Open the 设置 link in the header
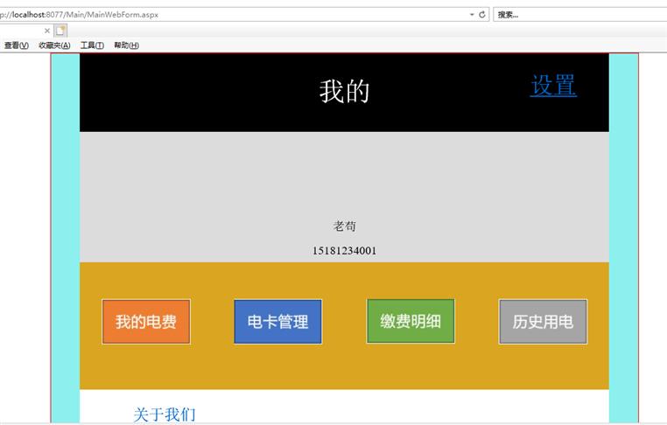 [553, 86]
